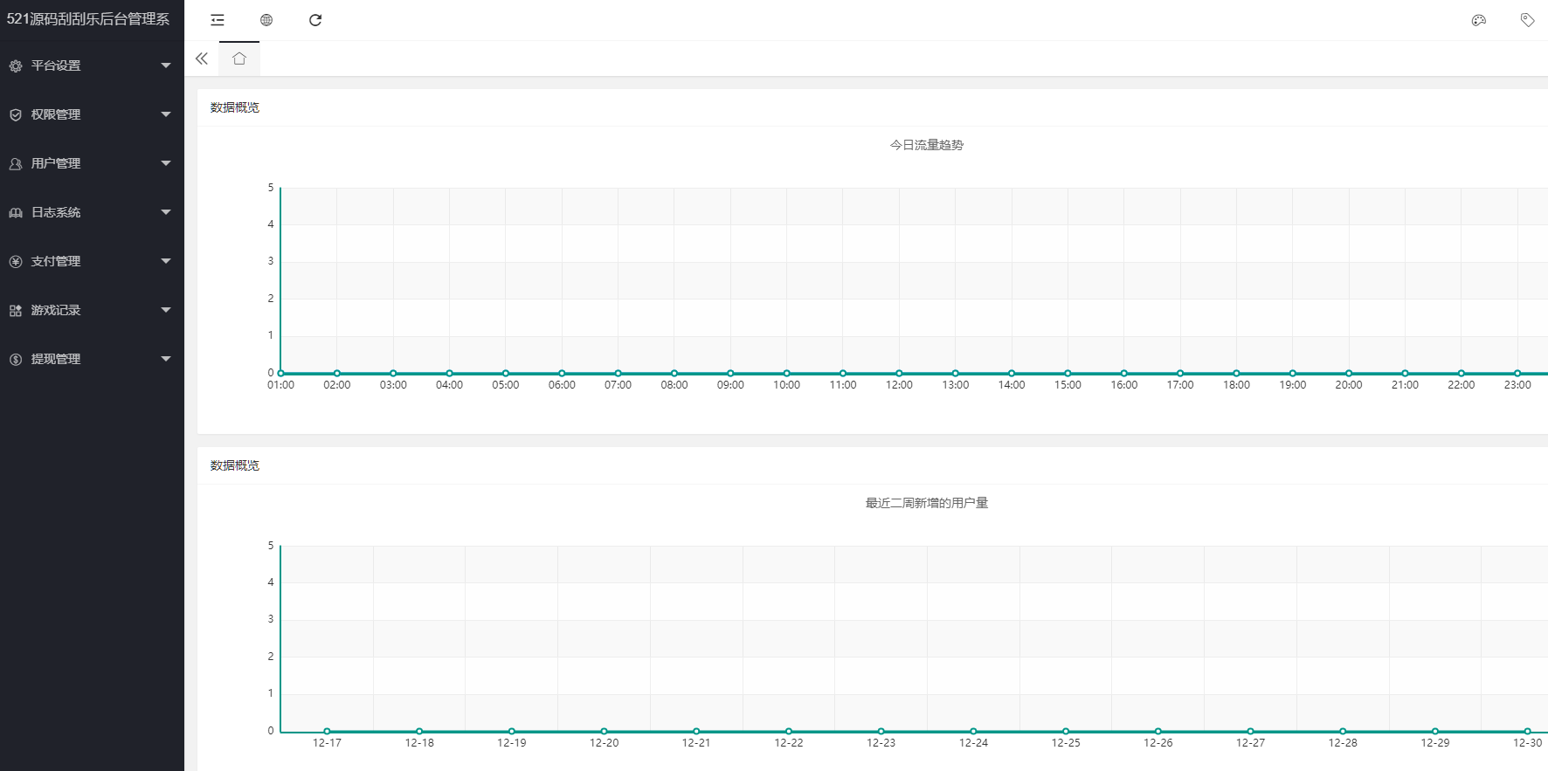1548x771 pixels.
Task: Open the 提现管理 menu
Action: point(92,359)
